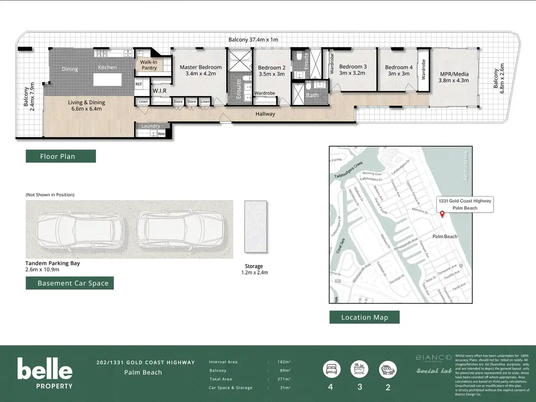Click the Palm Beach suburb in footer
The image size is (536, 402).
click(143, 372)
